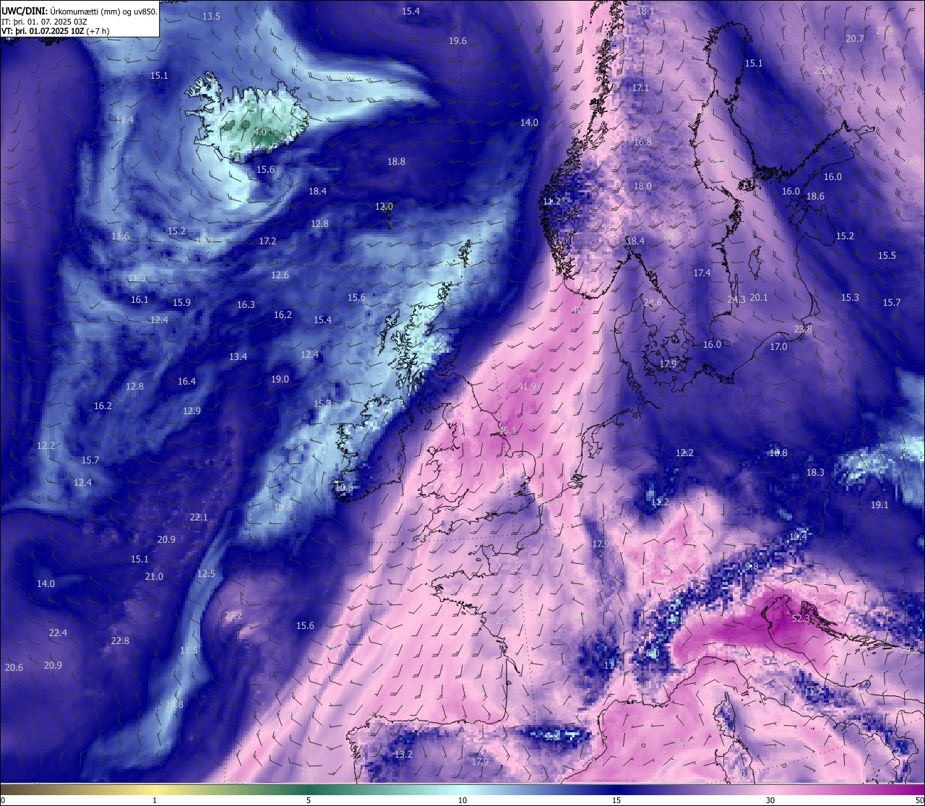
Task: Select the 15 tick on the color scale
Action: click(616, 800)
